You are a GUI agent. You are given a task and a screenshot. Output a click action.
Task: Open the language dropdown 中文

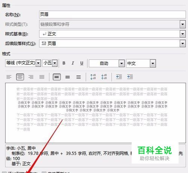point(153,64)
